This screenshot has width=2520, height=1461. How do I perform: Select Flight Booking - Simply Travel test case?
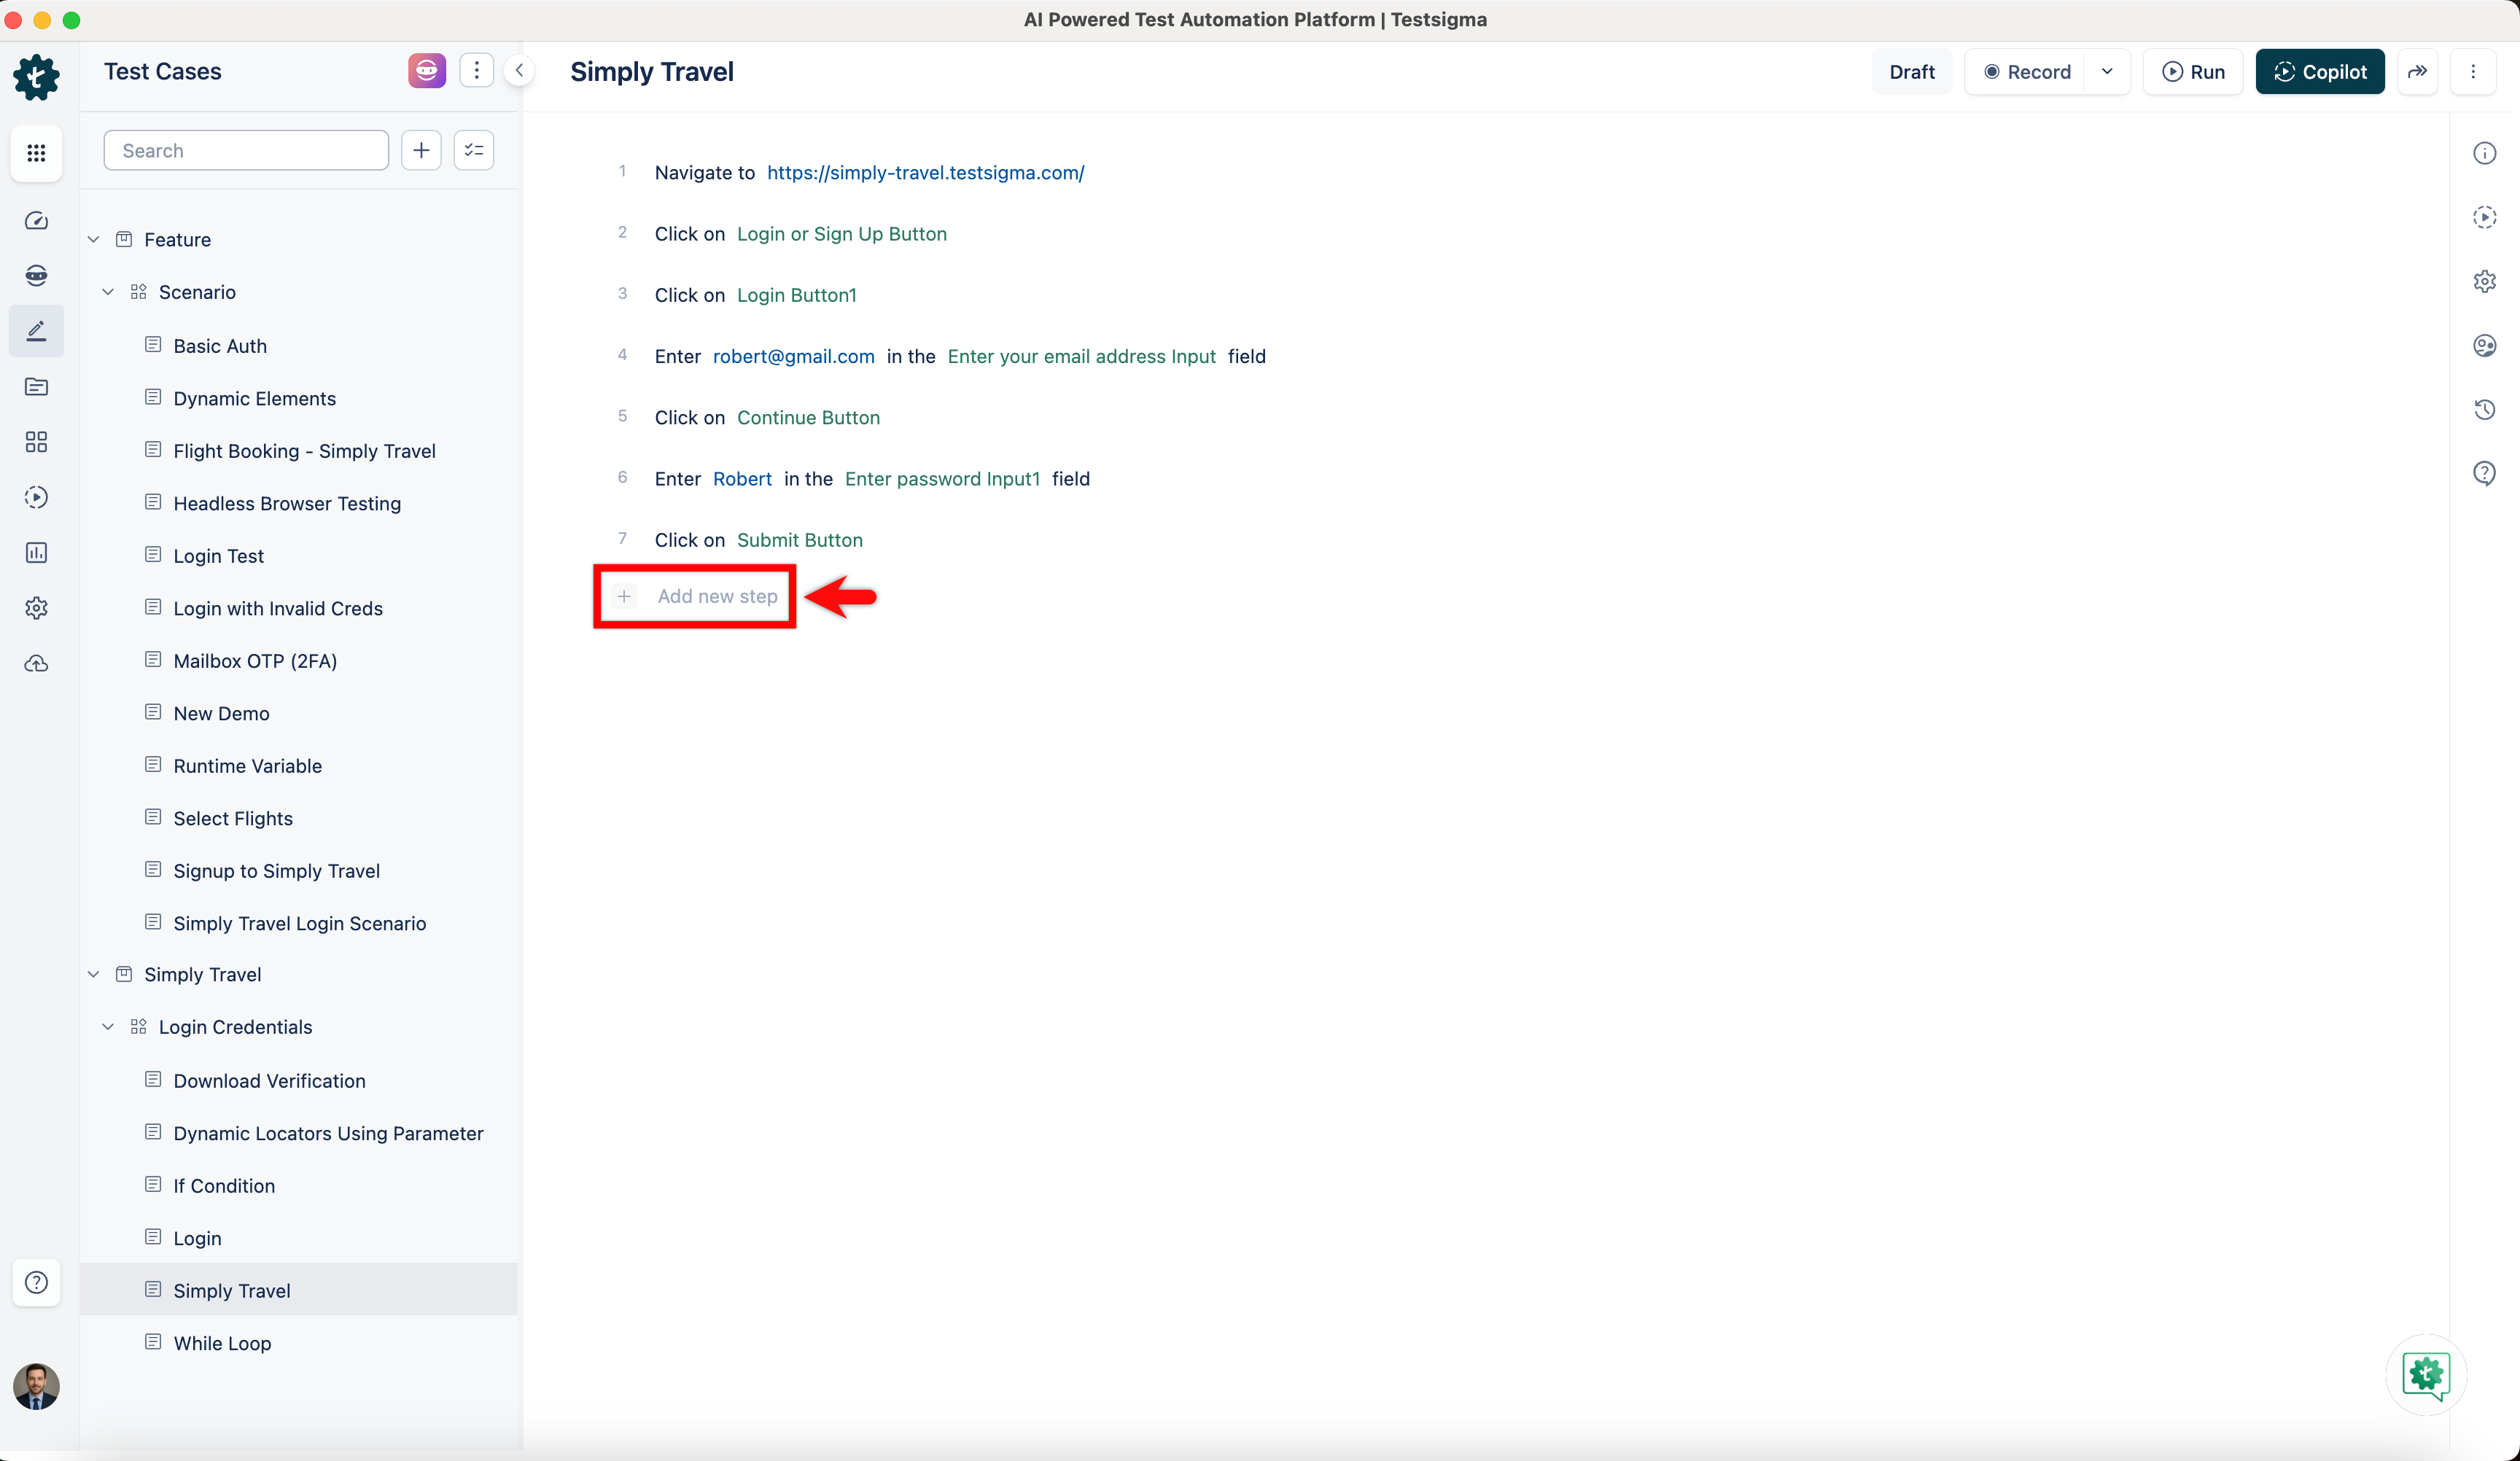click(304, 451)
